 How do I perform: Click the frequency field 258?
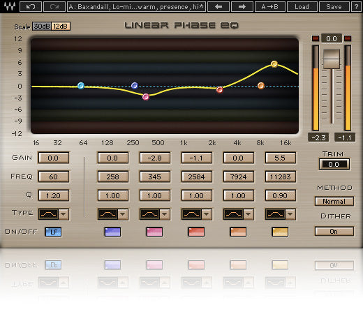point(113,177)
